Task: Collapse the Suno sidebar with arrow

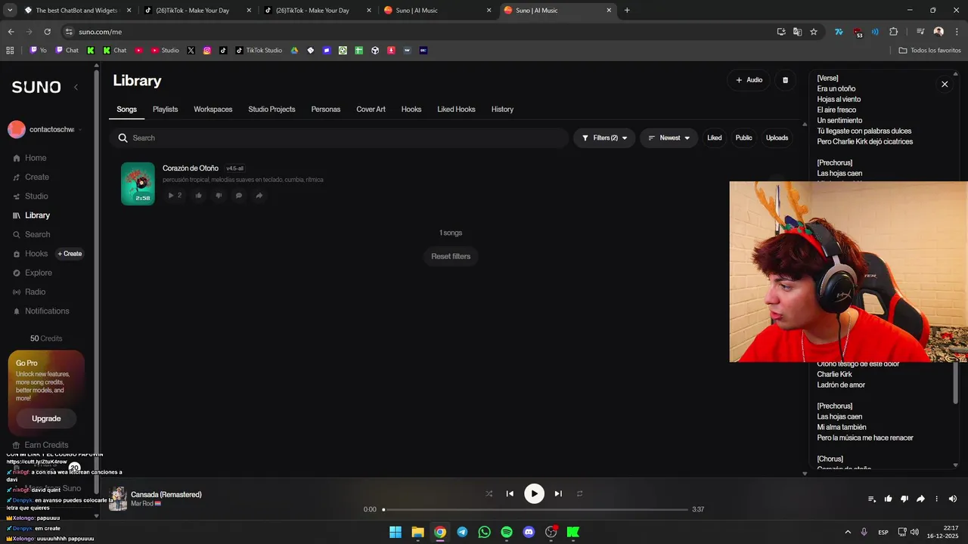Action: (x=76, y=87)
